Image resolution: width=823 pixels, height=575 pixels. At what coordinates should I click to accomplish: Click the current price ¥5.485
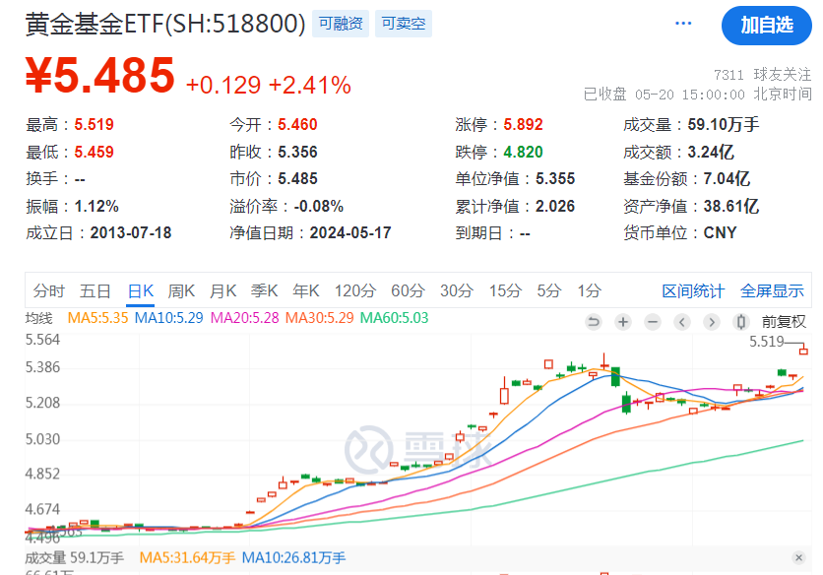coord(99,76)
